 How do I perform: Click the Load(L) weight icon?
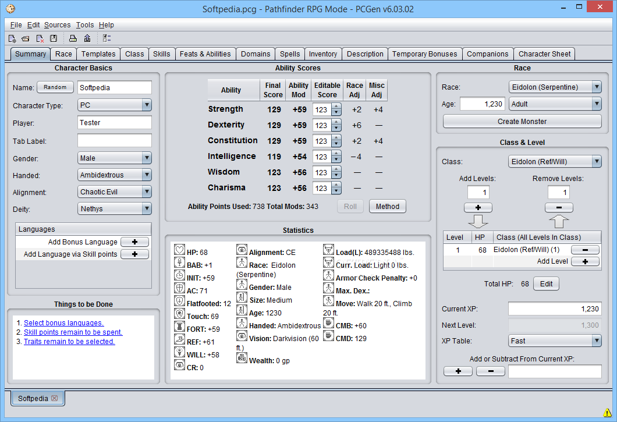(328, 250)
